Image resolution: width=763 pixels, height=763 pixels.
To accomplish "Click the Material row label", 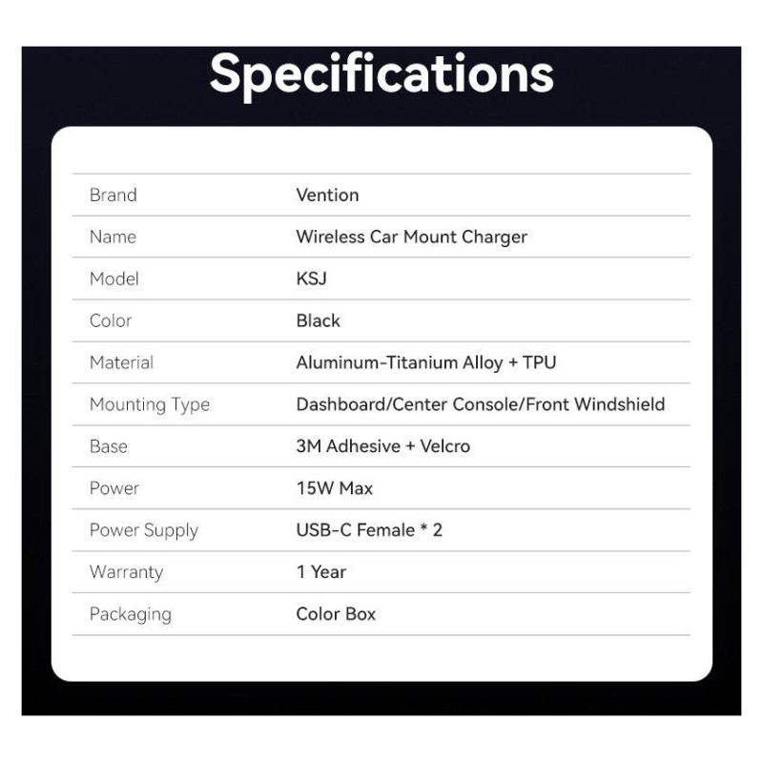I will (121, 362).
